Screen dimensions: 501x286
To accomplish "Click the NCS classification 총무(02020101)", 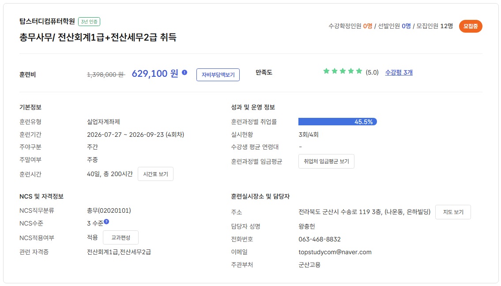I will [x=109, y=211].
